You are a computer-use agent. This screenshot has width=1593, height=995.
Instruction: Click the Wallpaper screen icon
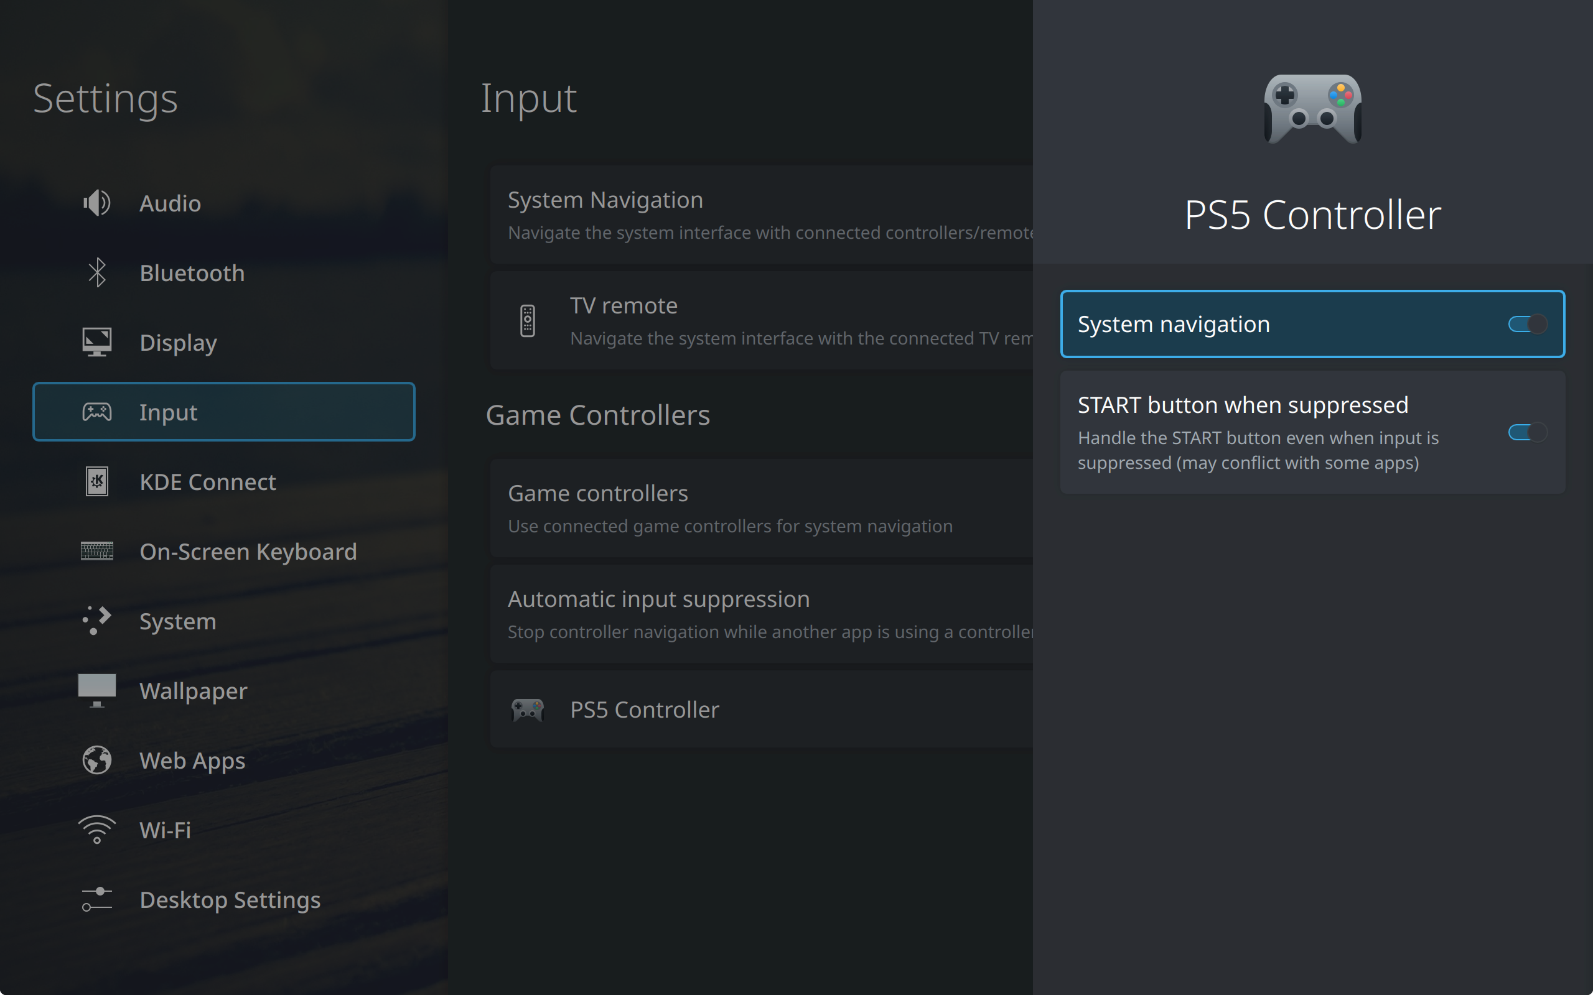[97, 690]
